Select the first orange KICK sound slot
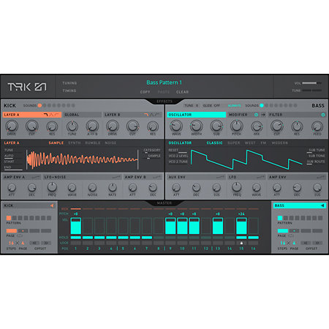329x329 pixels. (39, 105)
